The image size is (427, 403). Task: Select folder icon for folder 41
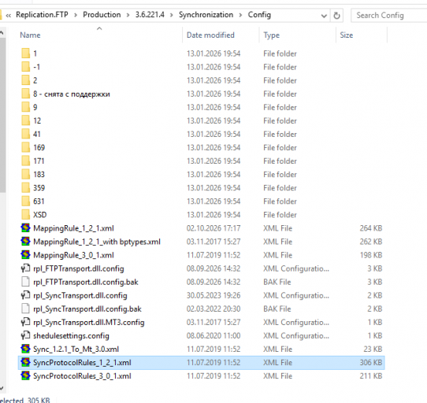click(x=25, y=134)
